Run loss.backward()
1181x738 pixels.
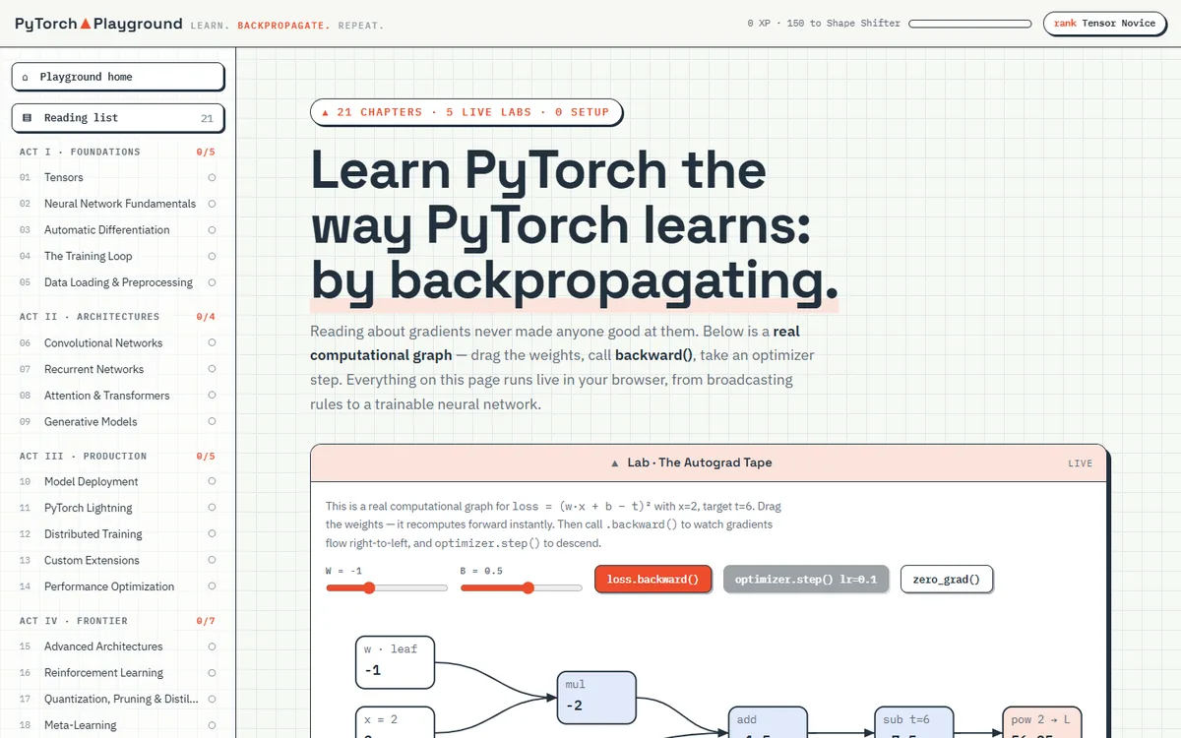(653, 579)
